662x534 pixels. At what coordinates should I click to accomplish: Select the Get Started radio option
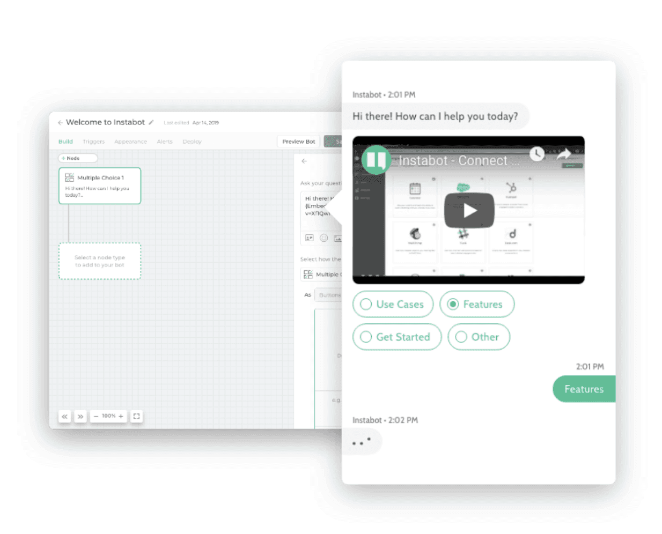click(x=397, y=337)
